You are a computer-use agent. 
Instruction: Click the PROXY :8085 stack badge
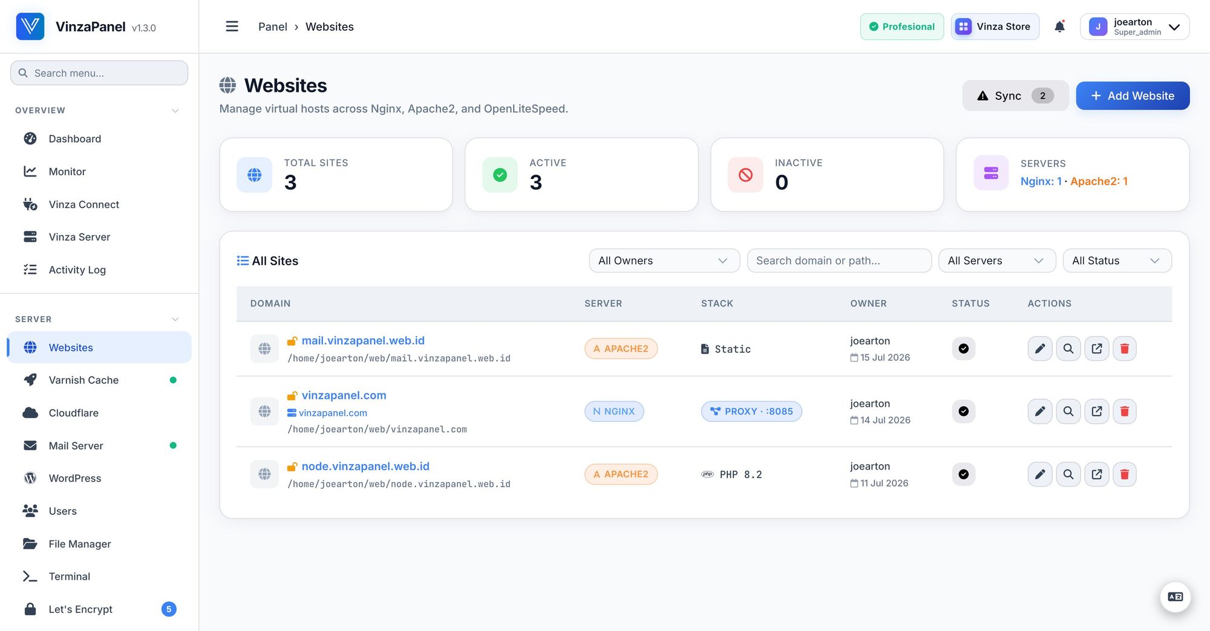click(751, 412)
